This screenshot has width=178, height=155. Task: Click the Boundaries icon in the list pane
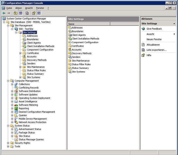pyautogui.click(x=70, y=31)
